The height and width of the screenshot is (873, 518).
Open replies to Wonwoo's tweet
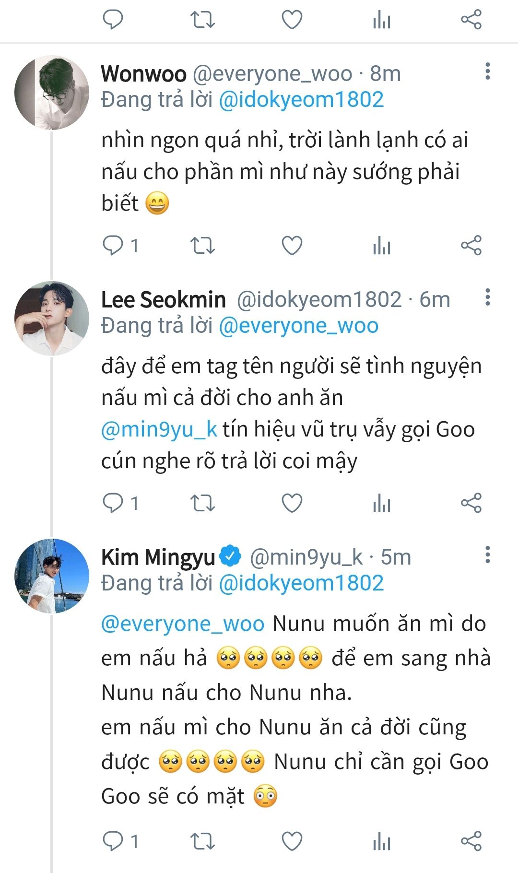(x=114, y=246)
